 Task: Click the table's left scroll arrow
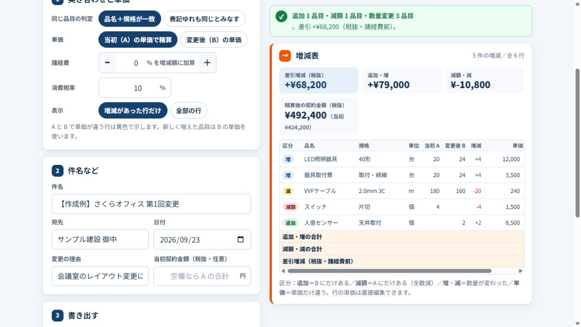pyautogui.click(x=283, y=271)
